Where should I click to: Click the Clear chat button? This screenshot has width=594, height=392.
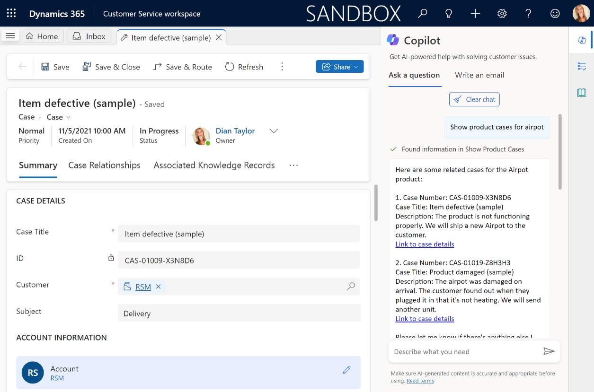[x=474, y=99]
